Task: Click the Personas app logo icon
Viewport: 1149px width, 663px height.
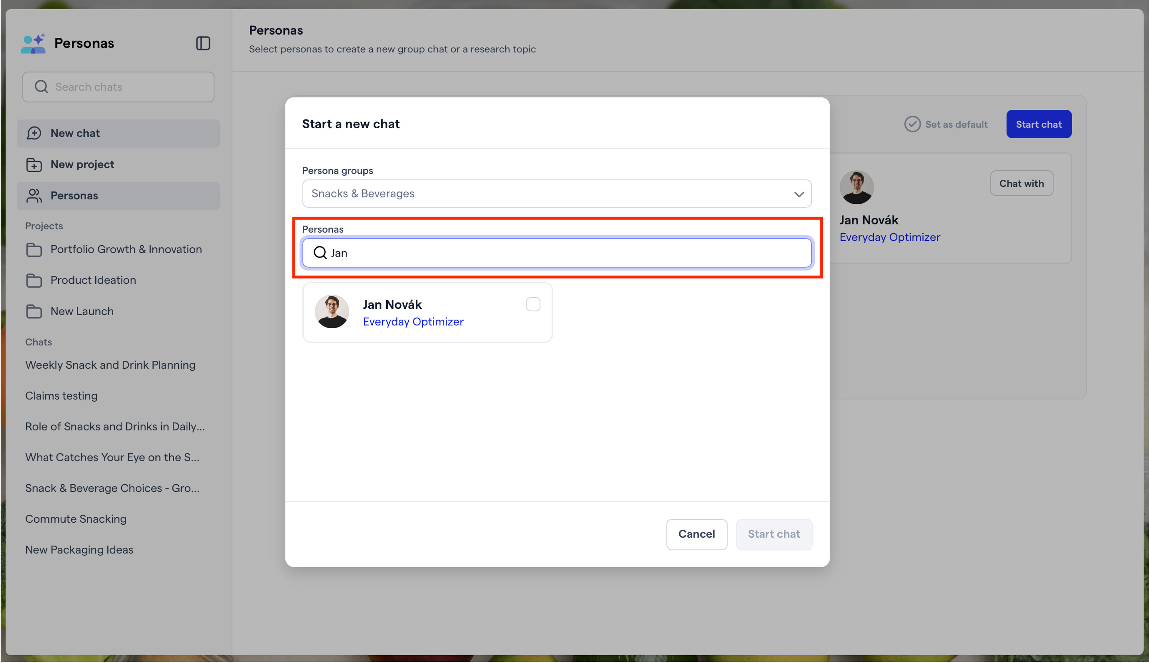Action: [33, 43]
